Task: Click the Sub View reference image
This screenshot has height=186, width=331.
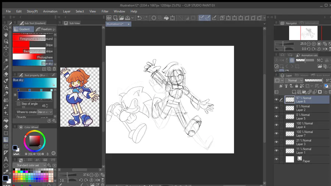Action: click(80, 97)
